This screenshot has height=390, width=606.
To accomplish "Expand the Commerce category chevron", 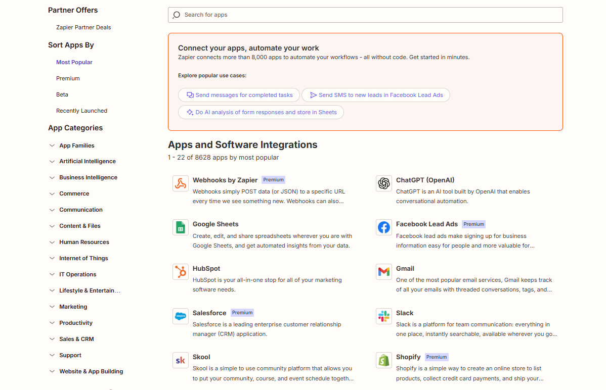I will 52,194.
